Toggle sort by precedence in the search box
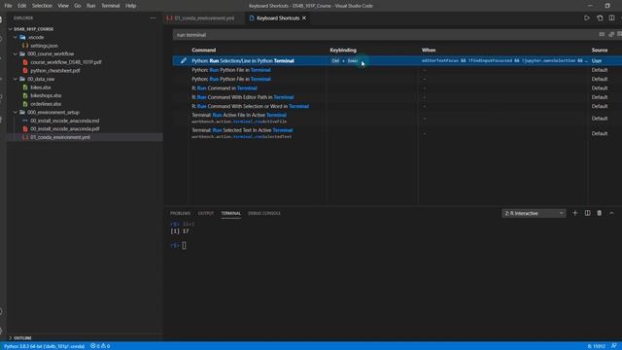The image size is (622, 350). 611,35
